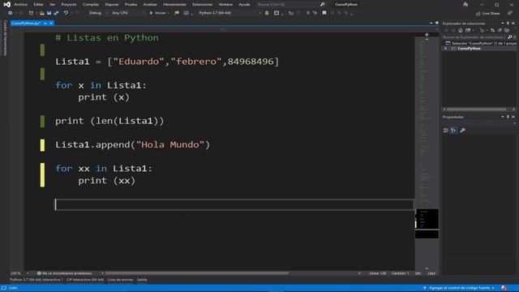Open the Depurar menu

pyautogui.click(x=112, y=4)
